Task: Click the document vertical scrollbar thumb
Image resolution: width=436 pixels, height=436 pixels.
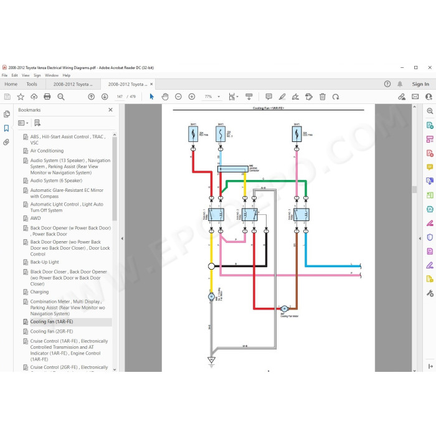Action: tap(414, 189)
